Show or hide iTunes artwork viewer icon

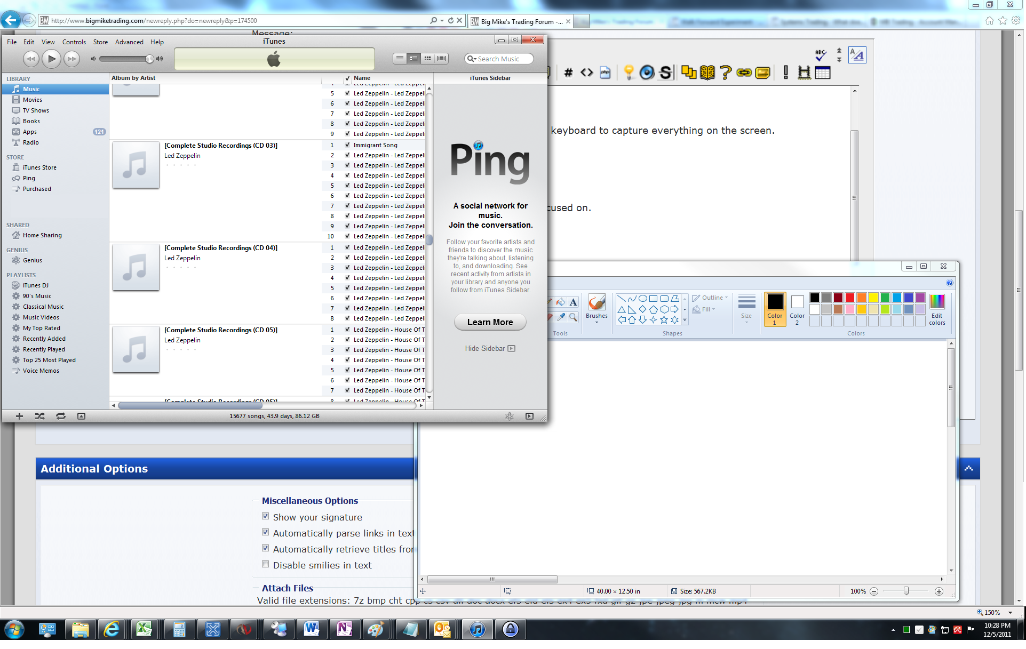pos(81,416)
